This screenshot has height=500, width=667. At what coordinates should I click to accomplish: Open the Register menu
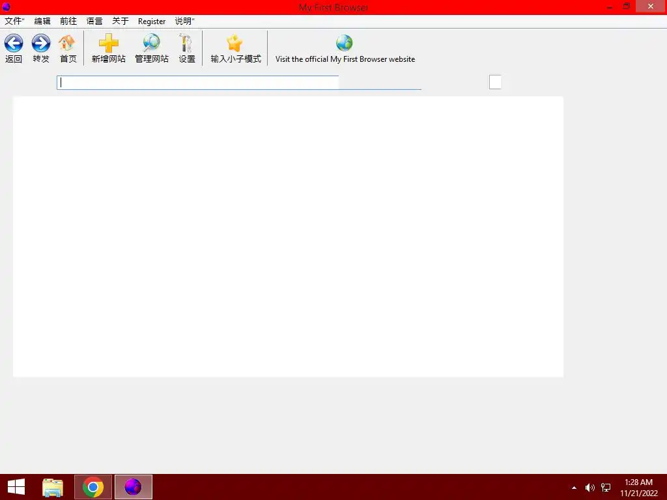point(151,21)
